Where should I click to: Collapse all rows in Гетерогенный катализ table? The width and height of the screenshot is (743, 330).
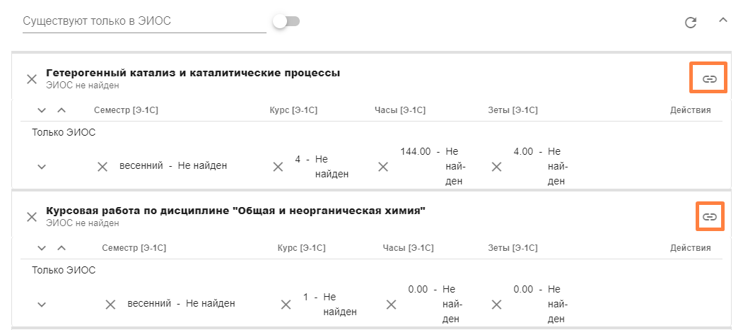click(62, 110)
